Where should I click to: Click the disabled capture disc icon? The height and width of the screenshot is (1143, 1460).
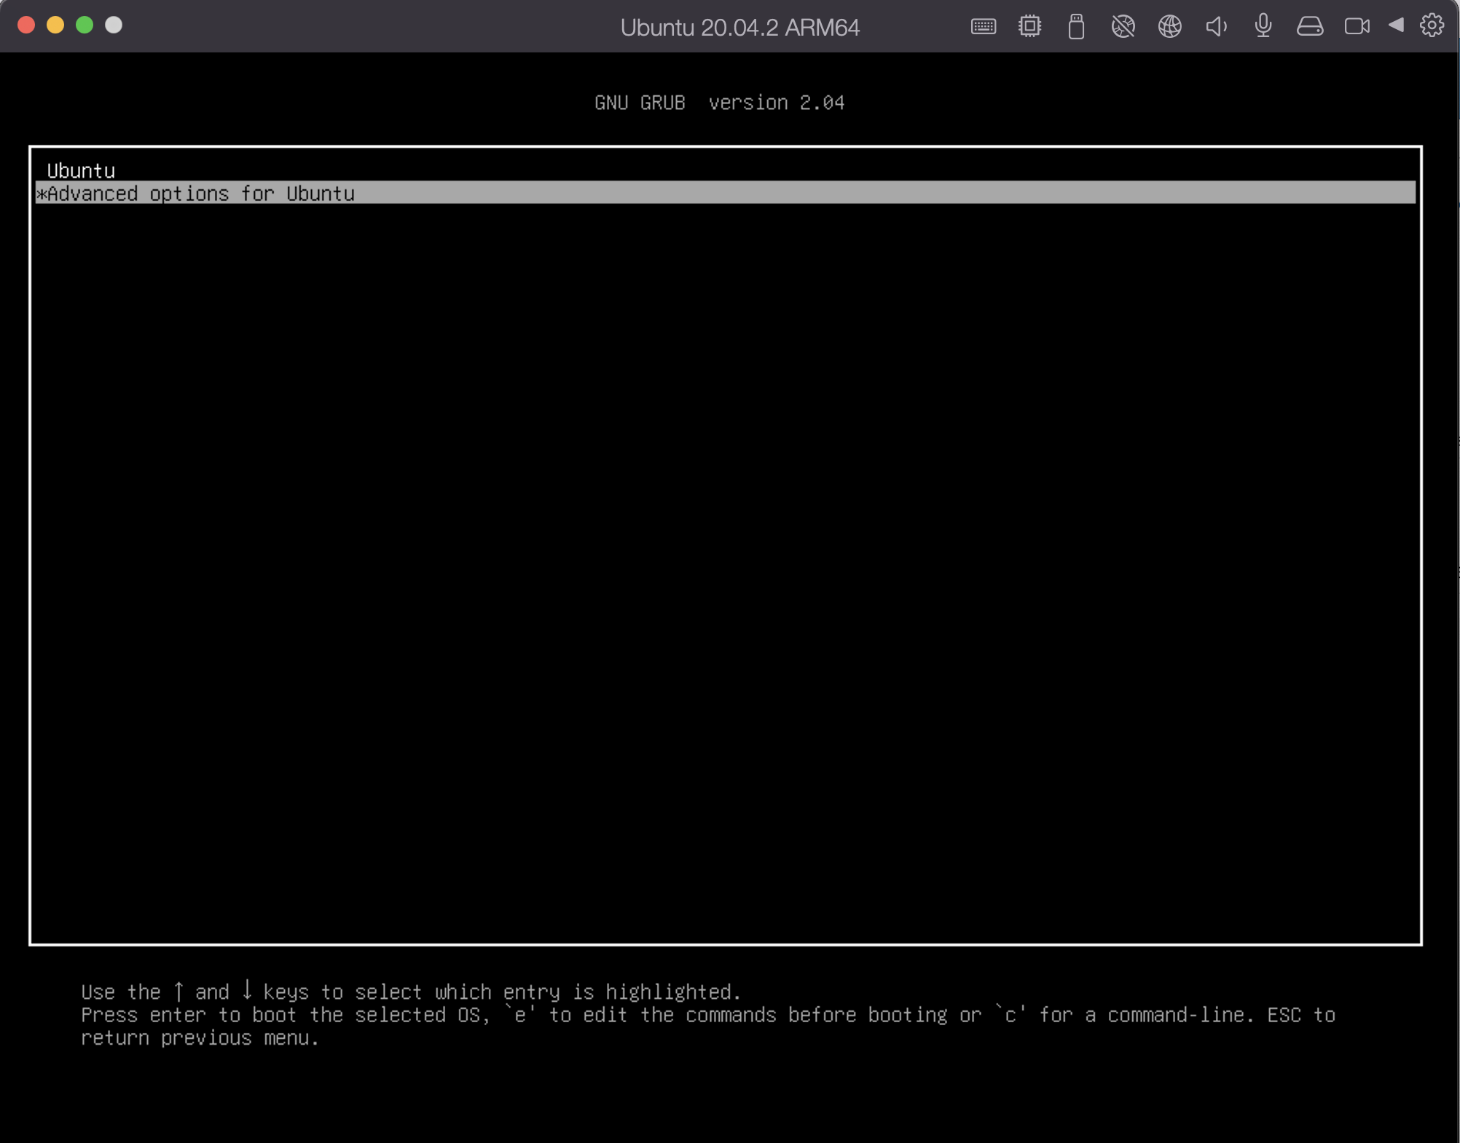coord(1123,26)
